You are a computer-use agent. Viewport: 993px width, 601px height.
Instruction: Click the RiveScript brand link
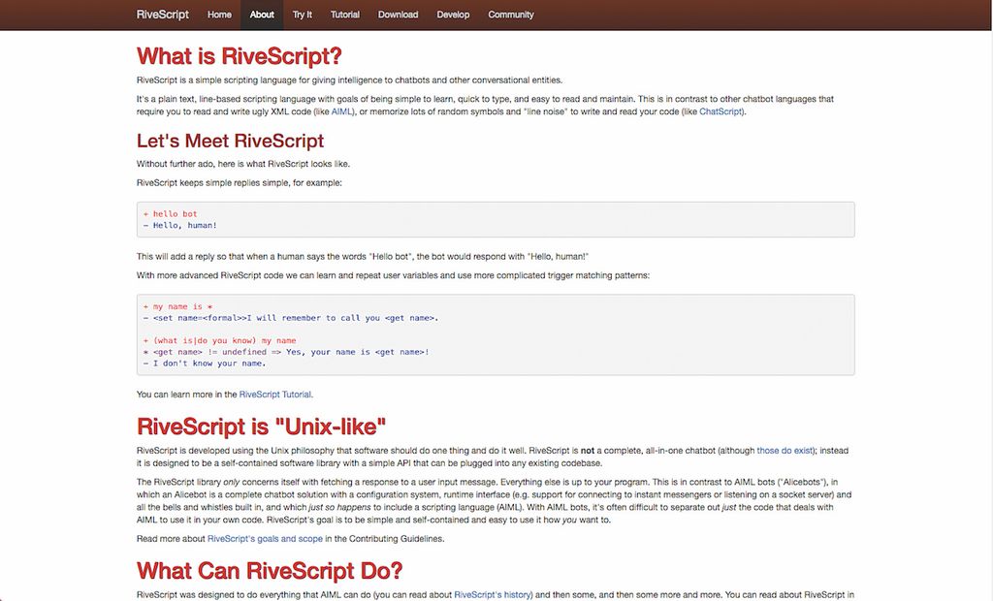[x=161, y=15]
